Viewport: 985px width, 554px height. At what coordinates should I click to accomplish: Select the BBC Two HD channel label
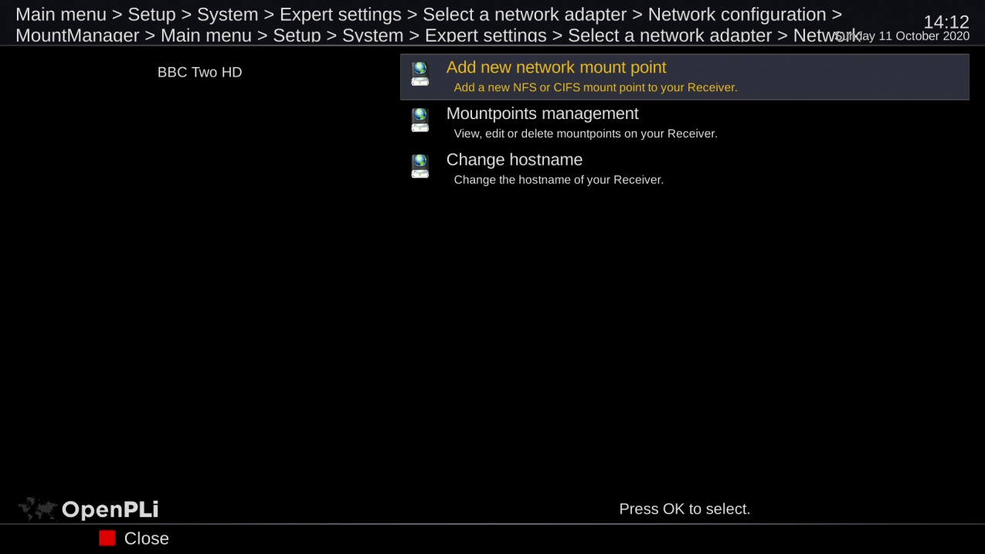click(199, 73)
